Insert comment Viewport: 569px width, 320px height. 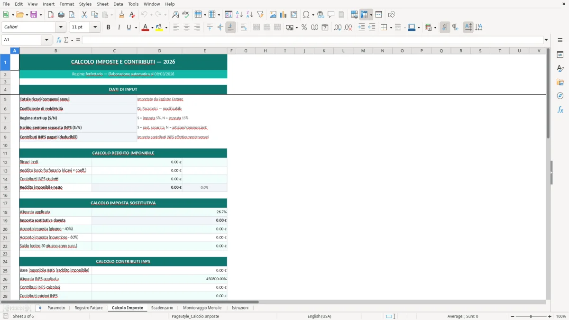331,15
